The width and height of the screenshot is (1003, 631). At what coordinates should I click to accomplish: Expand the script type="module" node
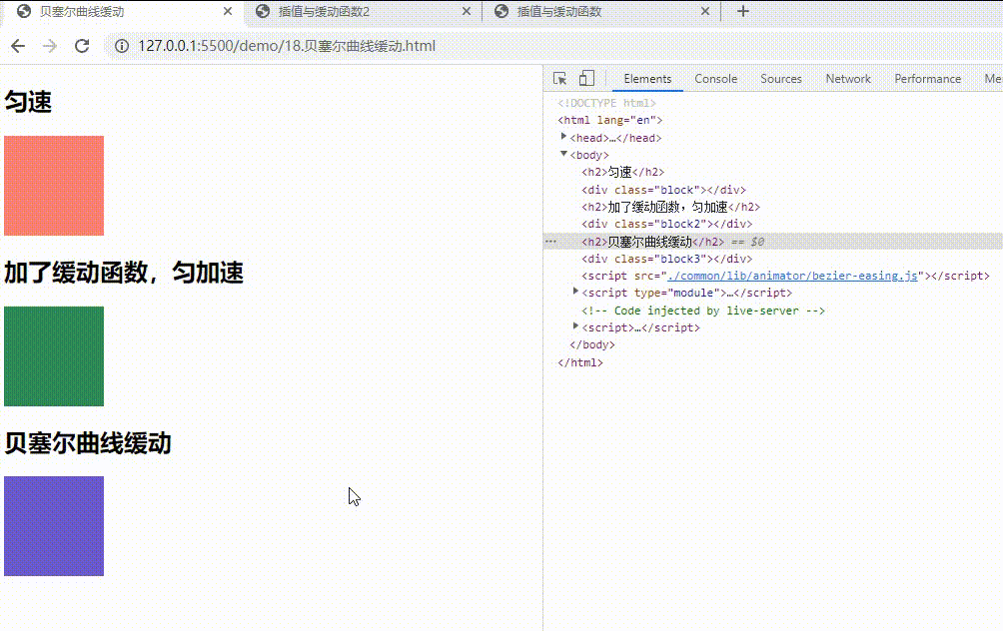(575, 292)
